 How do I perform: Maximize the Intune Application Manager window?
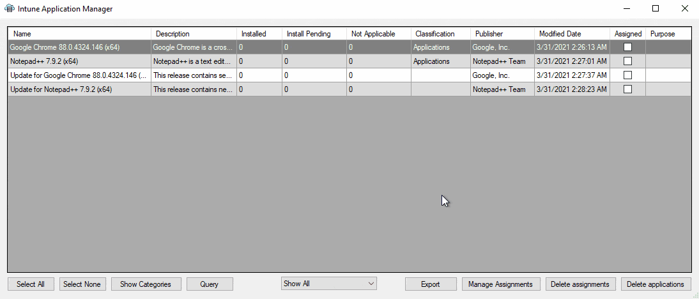pyautogui.click(x=656, y=8)
